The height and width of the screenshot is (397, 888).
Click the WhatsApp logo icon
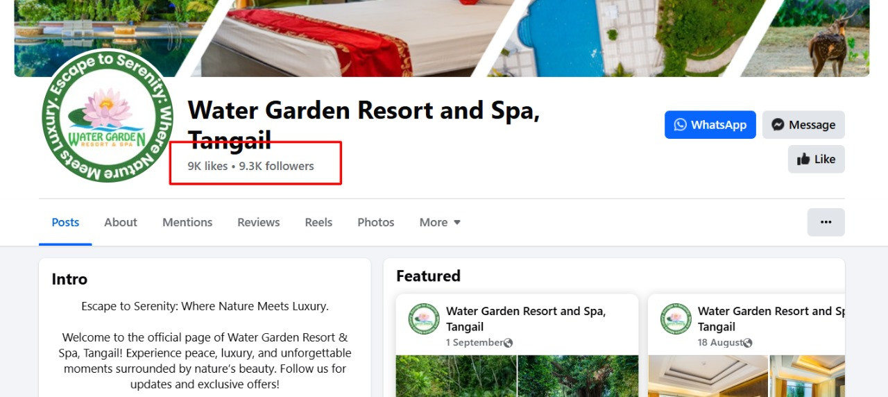[680, 125]
